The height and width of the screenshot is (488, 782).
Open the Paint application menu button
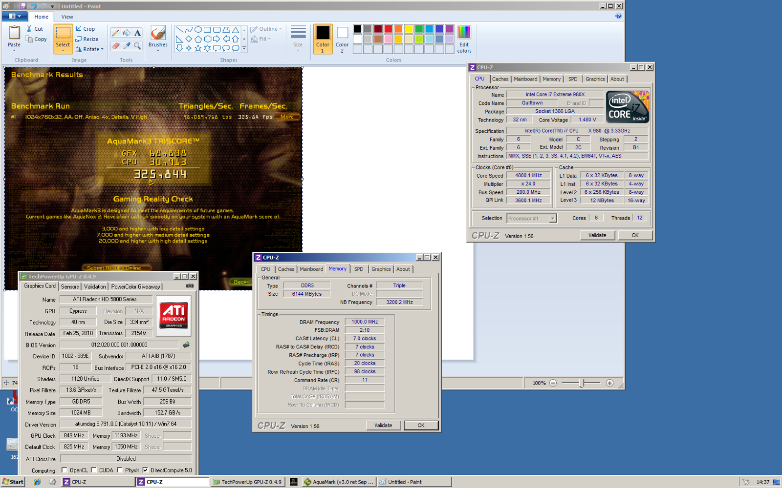point(15,16)
